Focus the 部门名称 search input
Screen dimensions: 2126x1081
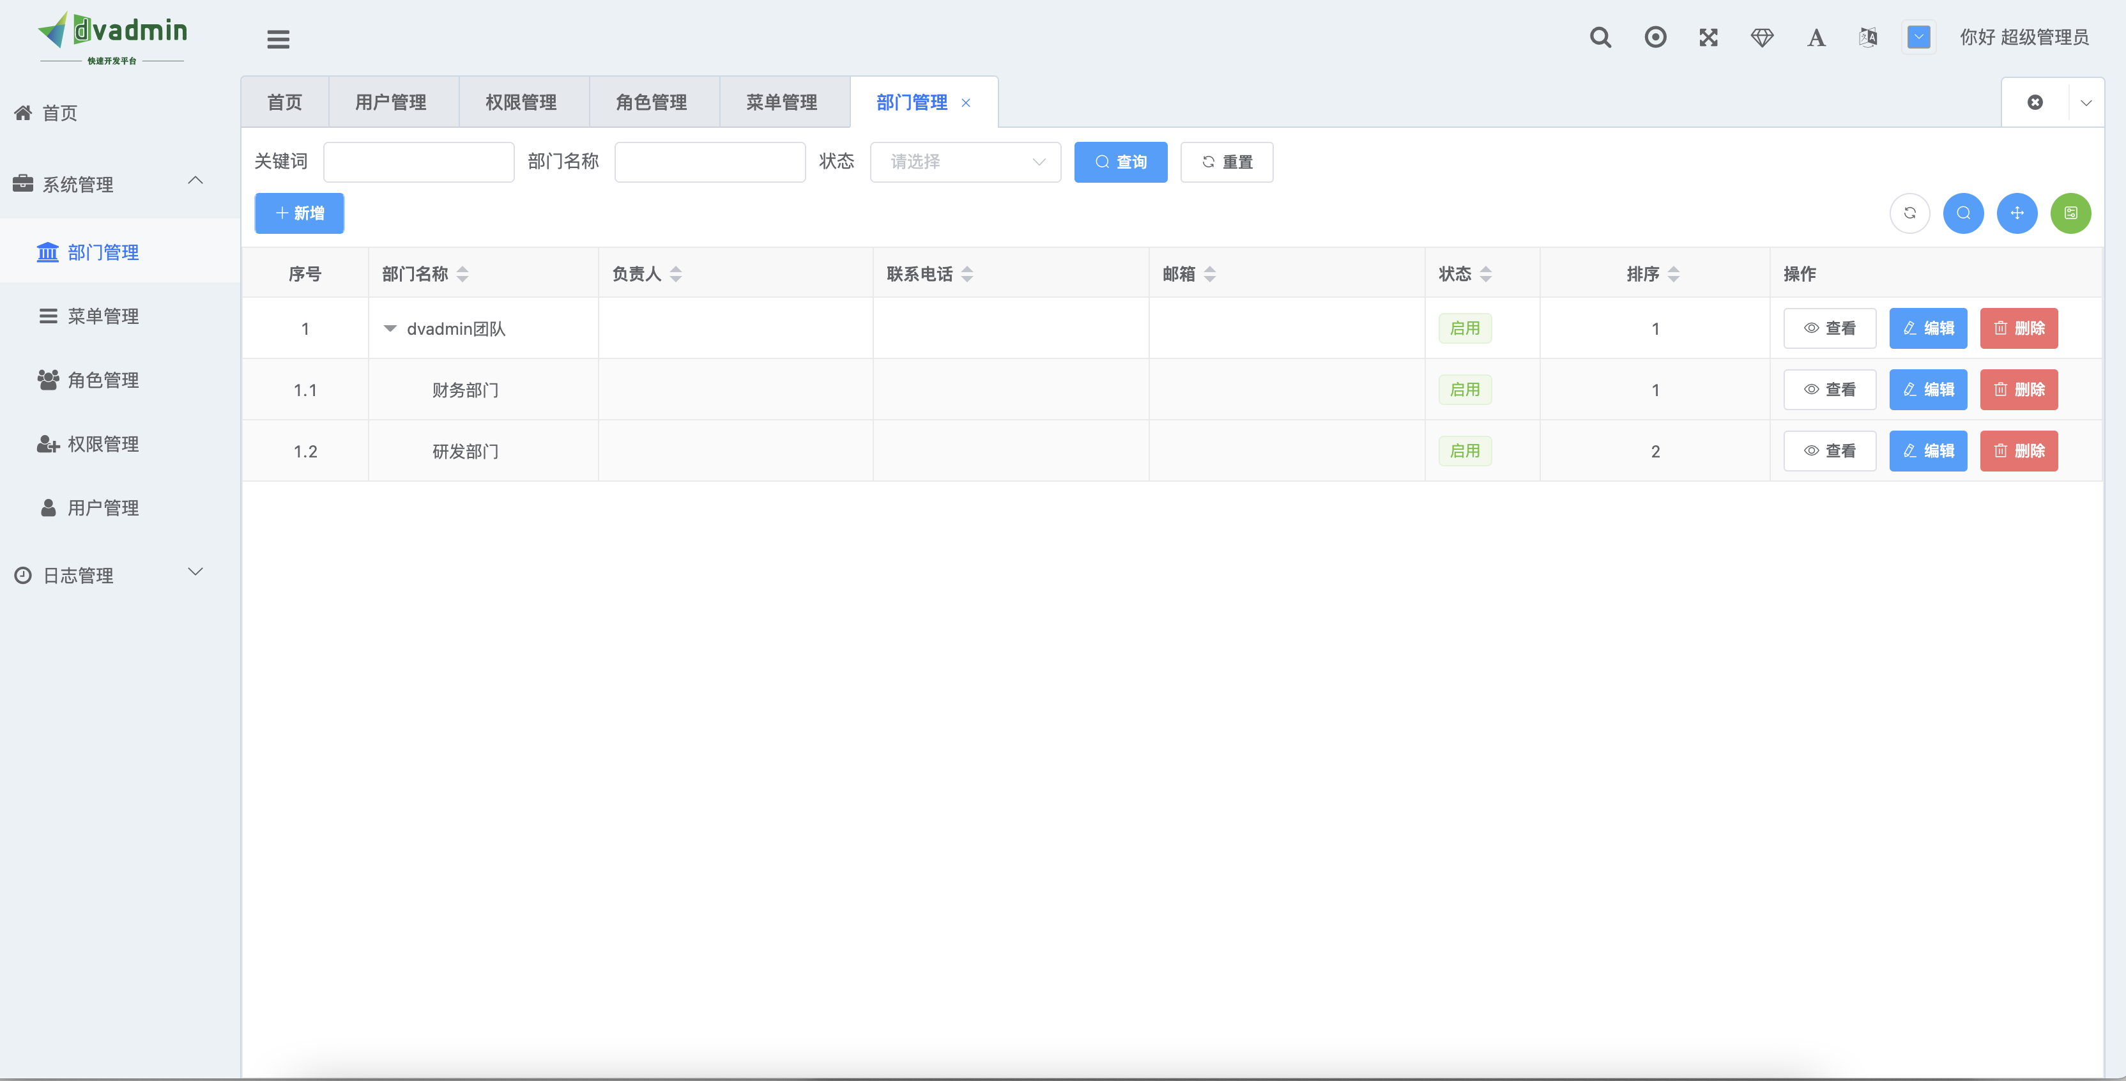[710, 162]
